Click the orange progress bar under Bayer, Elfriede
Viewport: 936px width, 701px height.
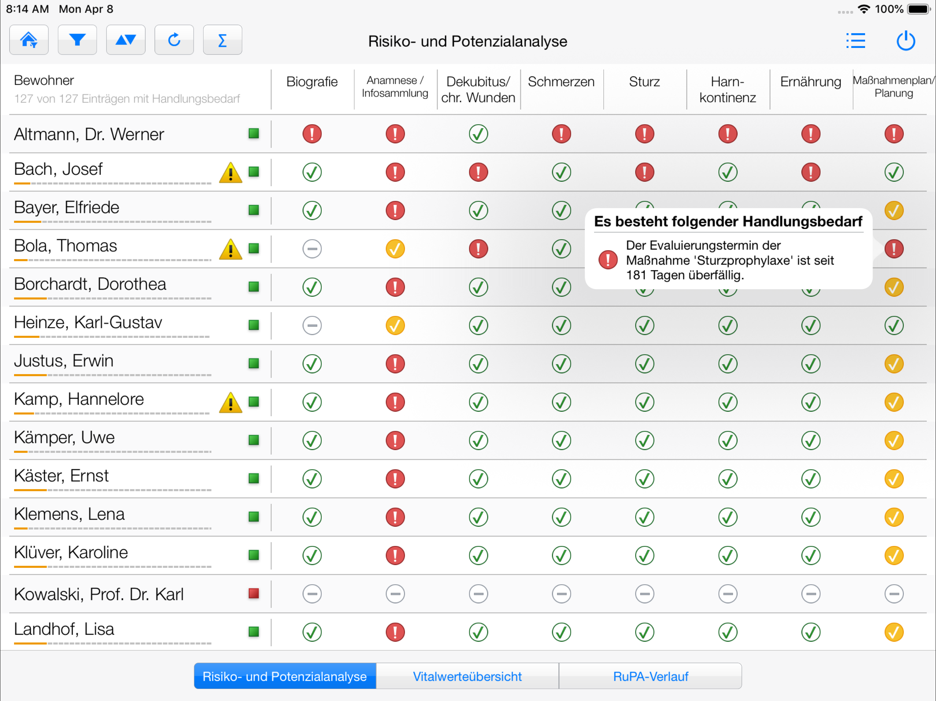coord(112,221)
